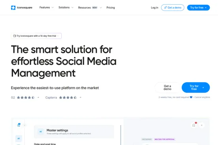Screen dimensions: 218x145
Task: Click the main headline text
Action: (64, 61)
